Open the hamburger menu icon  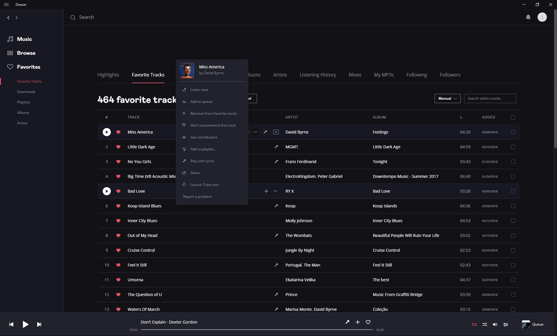pyautogui.click(x=6, y=5)
